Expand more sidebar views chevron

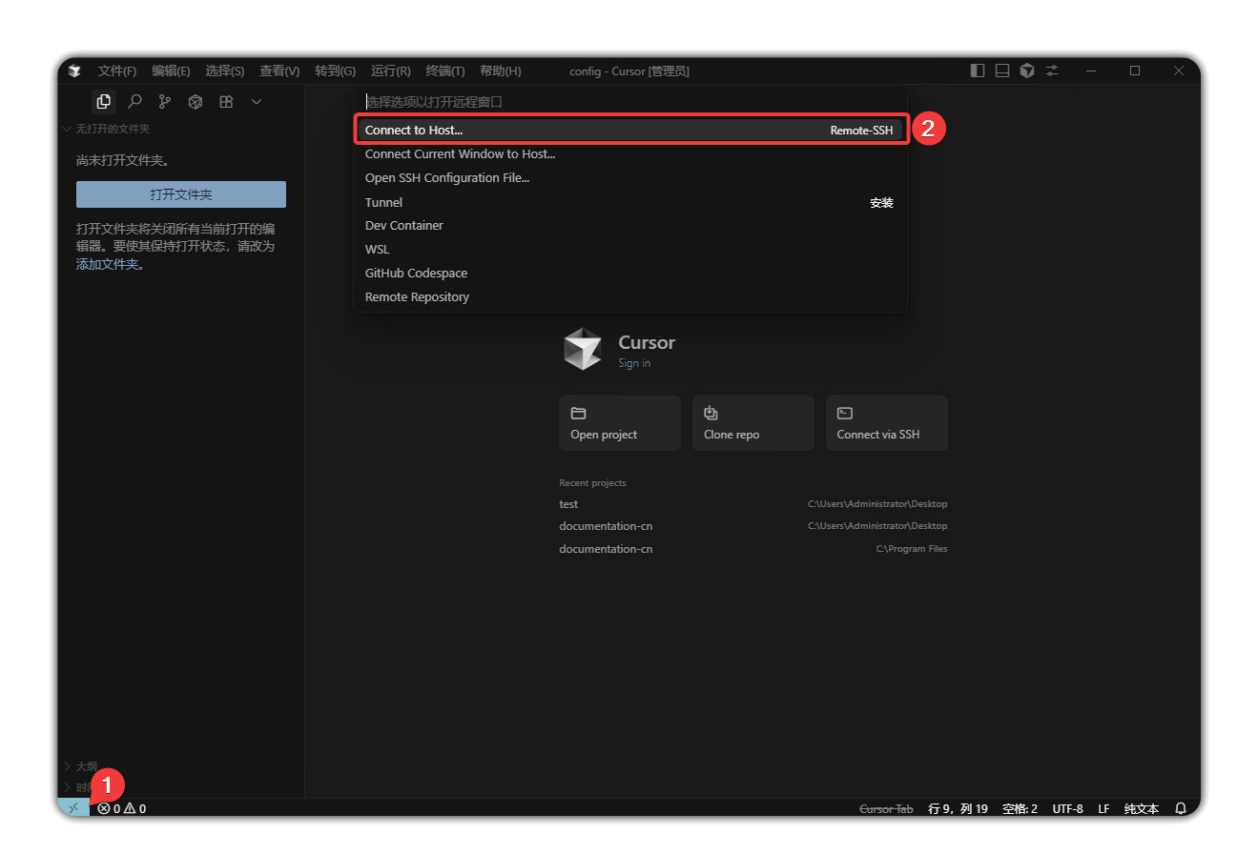(x=257, y=101)
